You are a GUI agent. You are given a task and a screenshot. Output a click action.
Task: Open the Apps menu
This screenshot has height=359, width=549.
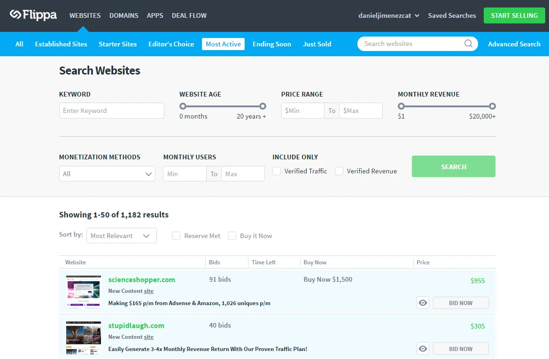(155, 15)
